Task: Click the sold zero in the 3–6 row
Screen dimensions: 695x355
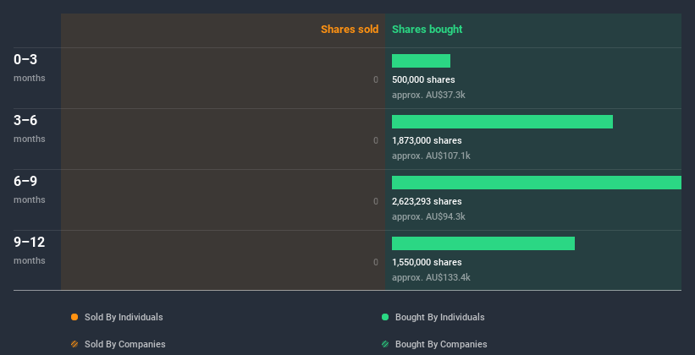Action: tap(376, 140)
